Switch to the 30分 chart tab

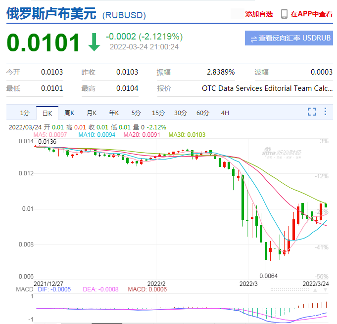181,113
